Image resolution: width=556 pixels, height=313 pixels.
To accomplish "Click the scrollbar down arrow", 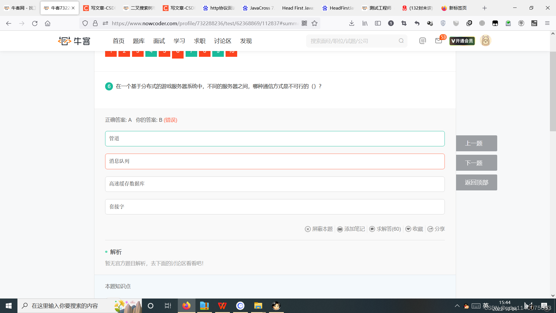I will point(553,296).
